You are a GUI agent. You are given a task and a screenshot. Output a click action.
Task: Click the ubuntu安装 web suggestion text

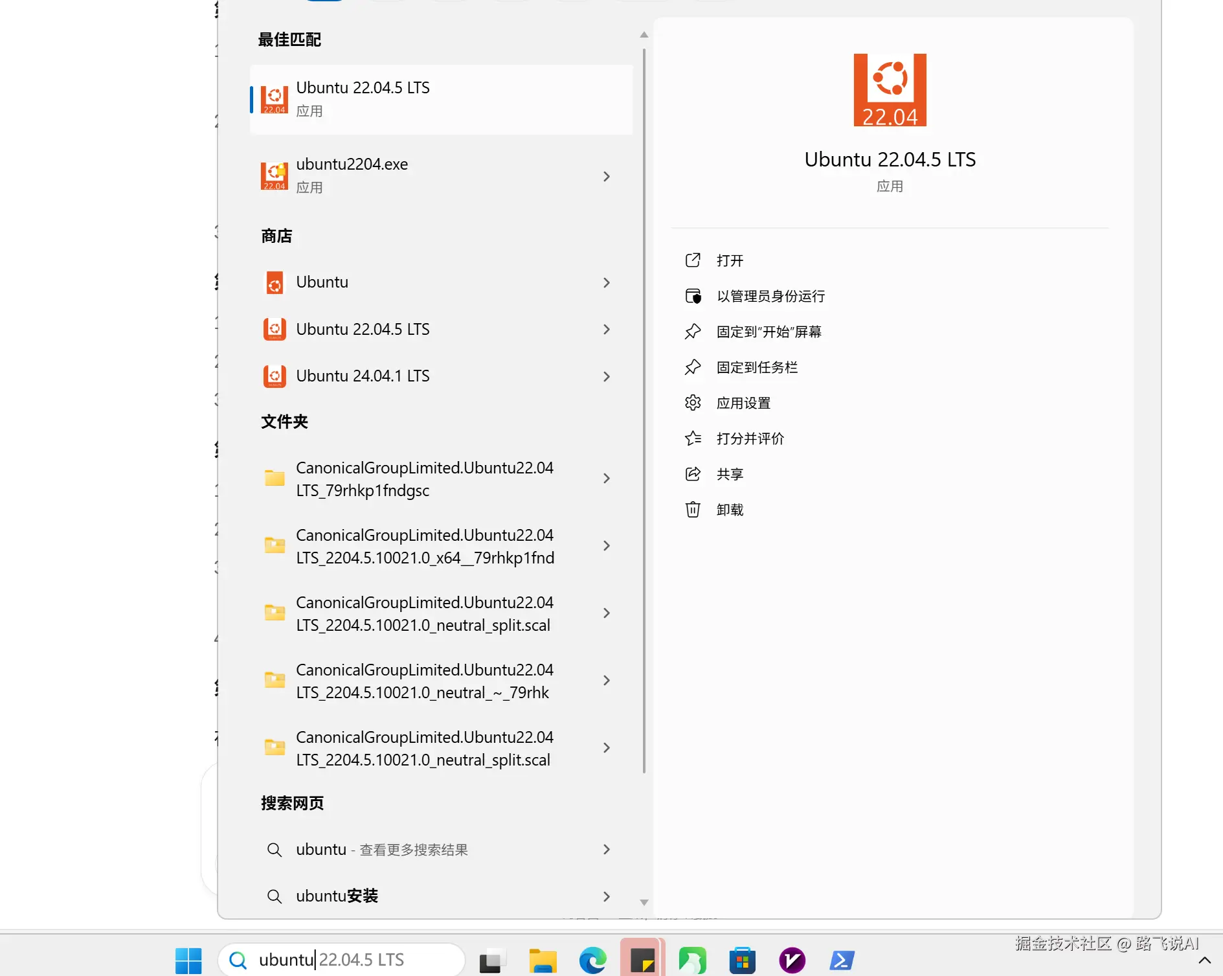pos(337,896)
